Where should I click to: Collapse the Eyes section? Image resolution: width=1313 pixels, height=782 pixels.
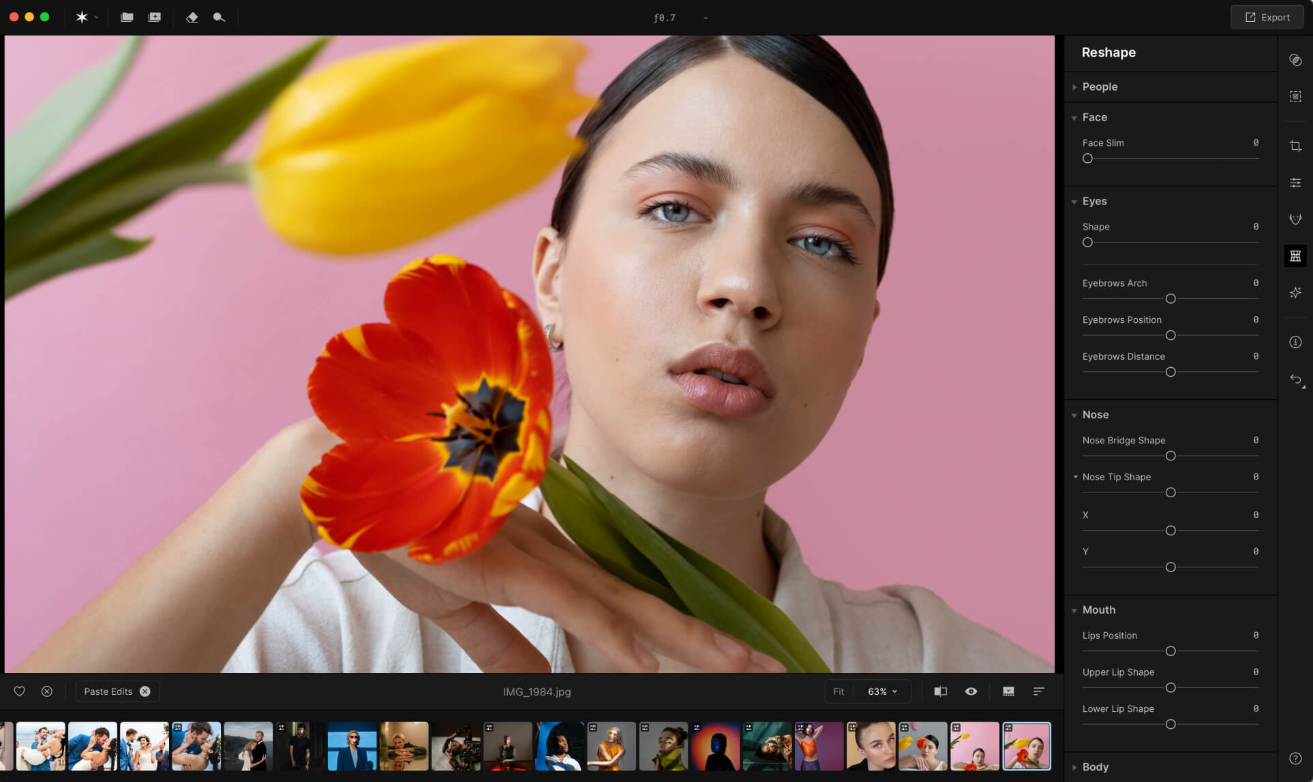(x=1074, y=202)
